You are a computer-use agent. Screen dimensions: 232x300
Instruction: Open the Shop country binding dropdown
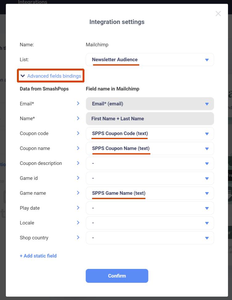[x=150, y=238]
